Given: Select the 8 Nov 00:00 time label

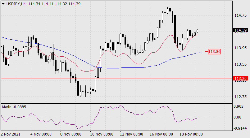Looking at the screenshot, I should (70, 134).
